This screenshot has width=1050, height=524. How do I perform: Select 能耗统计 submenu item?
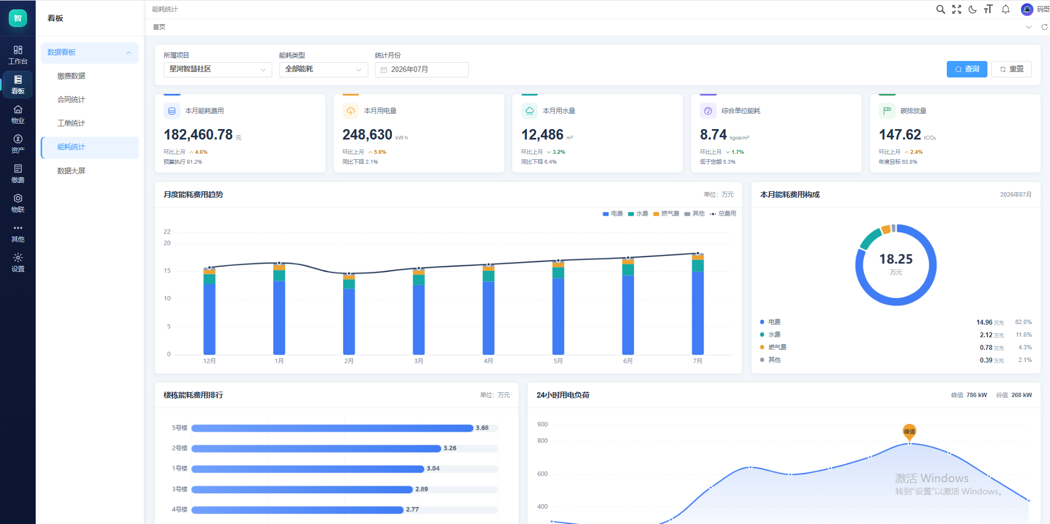tap(89, 147)
